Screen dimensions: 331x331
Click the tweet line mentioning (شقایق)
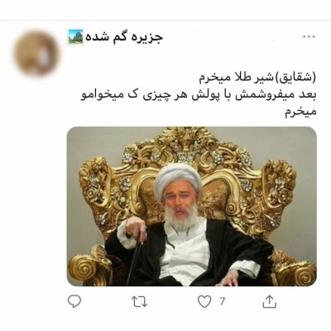pyautogui.click(x=257, y=79)
